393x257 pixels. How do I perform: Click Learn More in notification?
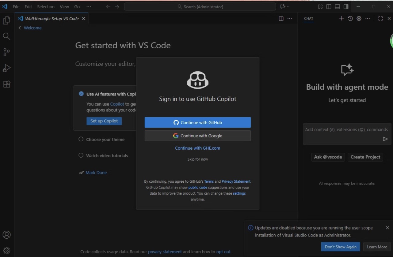coord(377,247)
